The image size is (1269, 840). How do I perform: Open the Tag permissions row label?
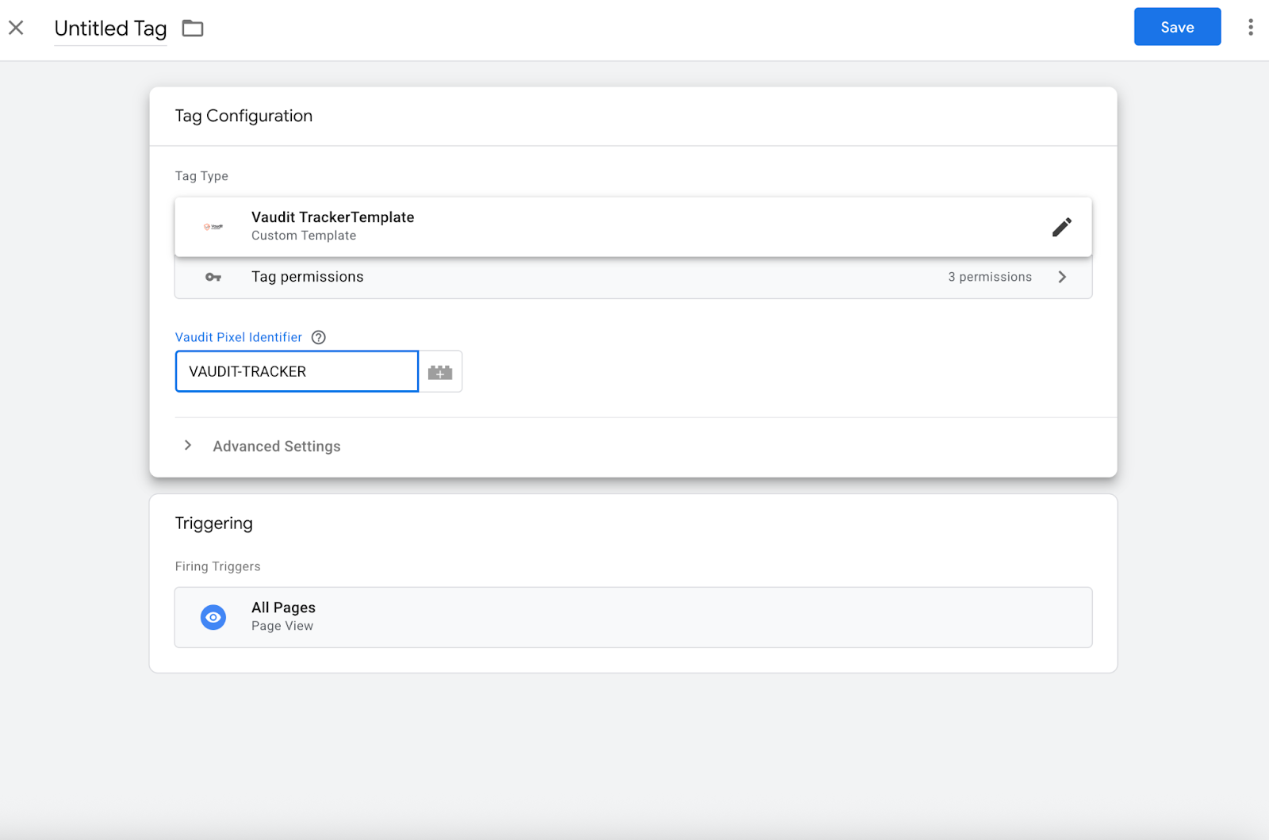[307, 277]
